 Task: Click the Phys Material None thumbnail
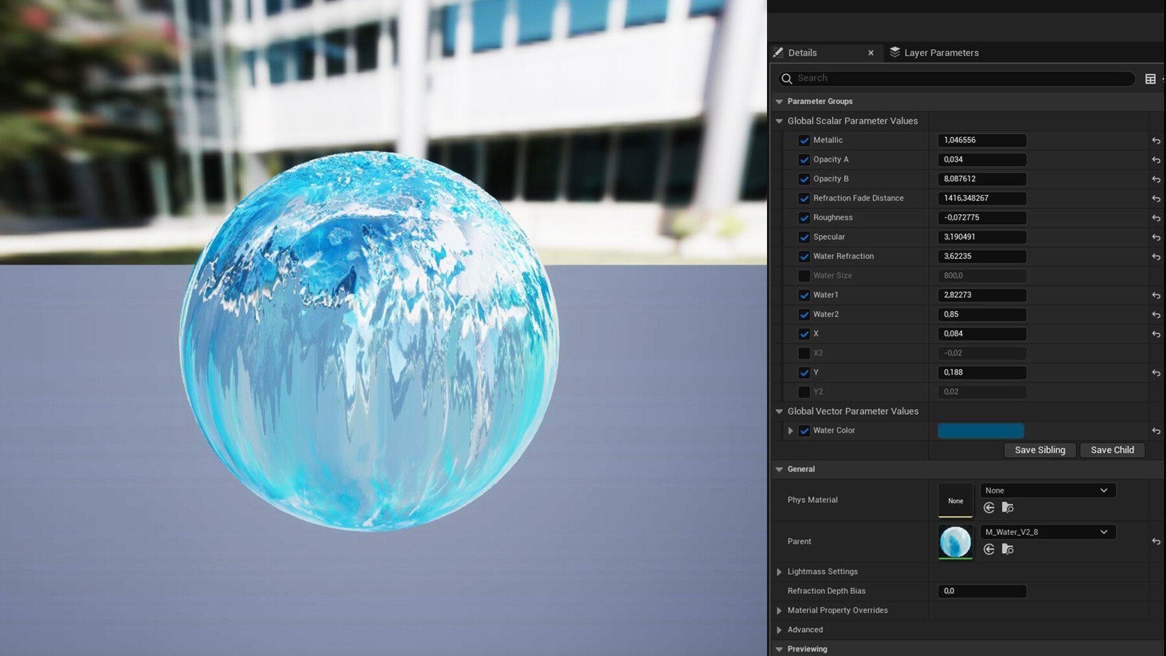(955, 500)
